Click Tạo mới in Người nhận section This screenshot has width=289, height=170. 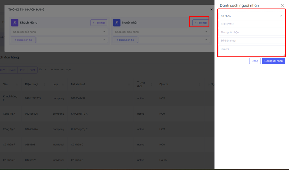[201, 23]
